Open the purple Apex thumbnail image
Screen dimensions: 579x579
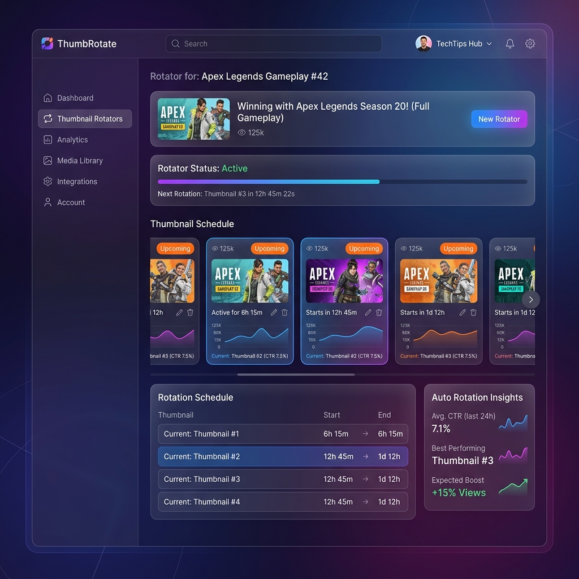pyautogui.click(x=344, y=281)
